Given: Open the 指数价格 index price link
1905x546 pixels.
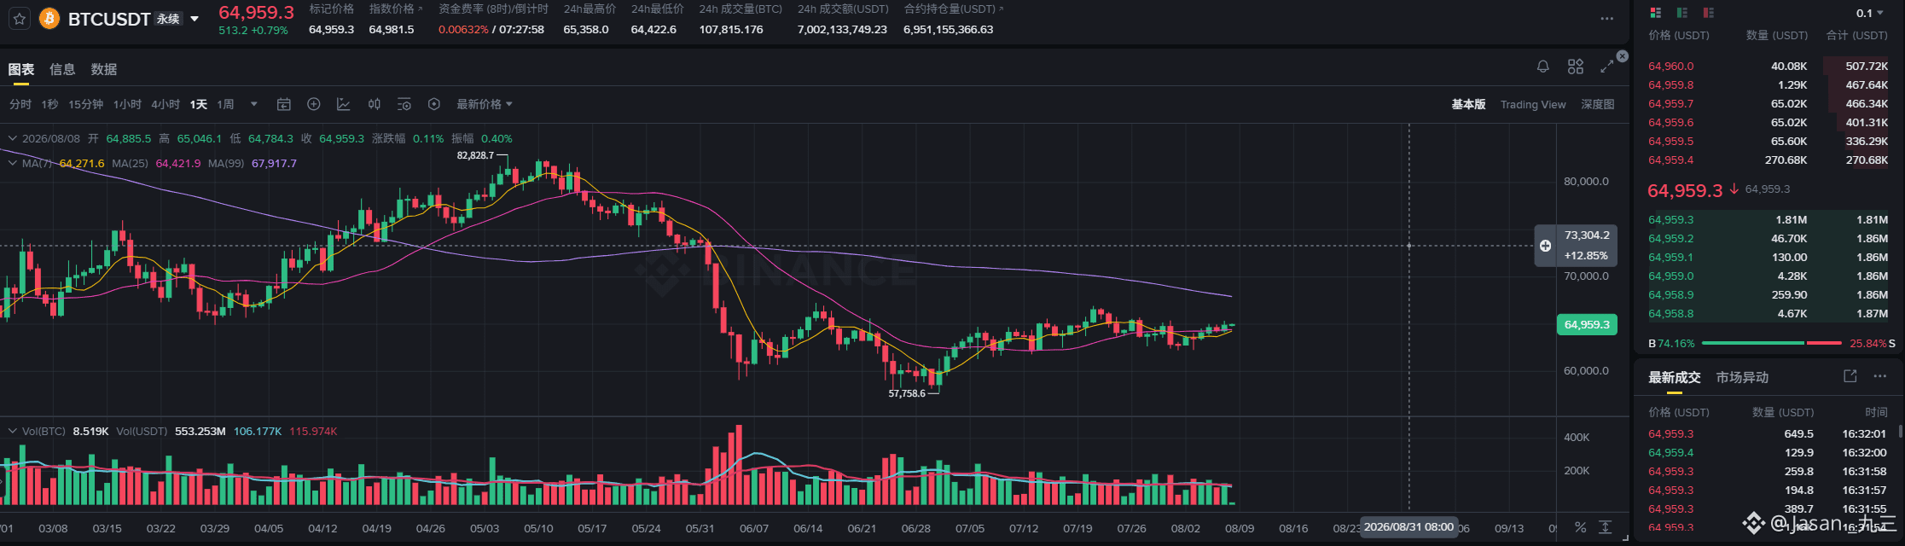Looking at the screenshot, I should click(395, 9).
